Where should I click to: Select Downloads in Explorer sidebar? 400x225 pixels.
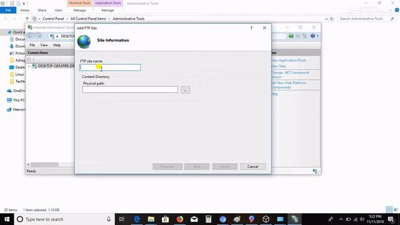pos(17,46)
